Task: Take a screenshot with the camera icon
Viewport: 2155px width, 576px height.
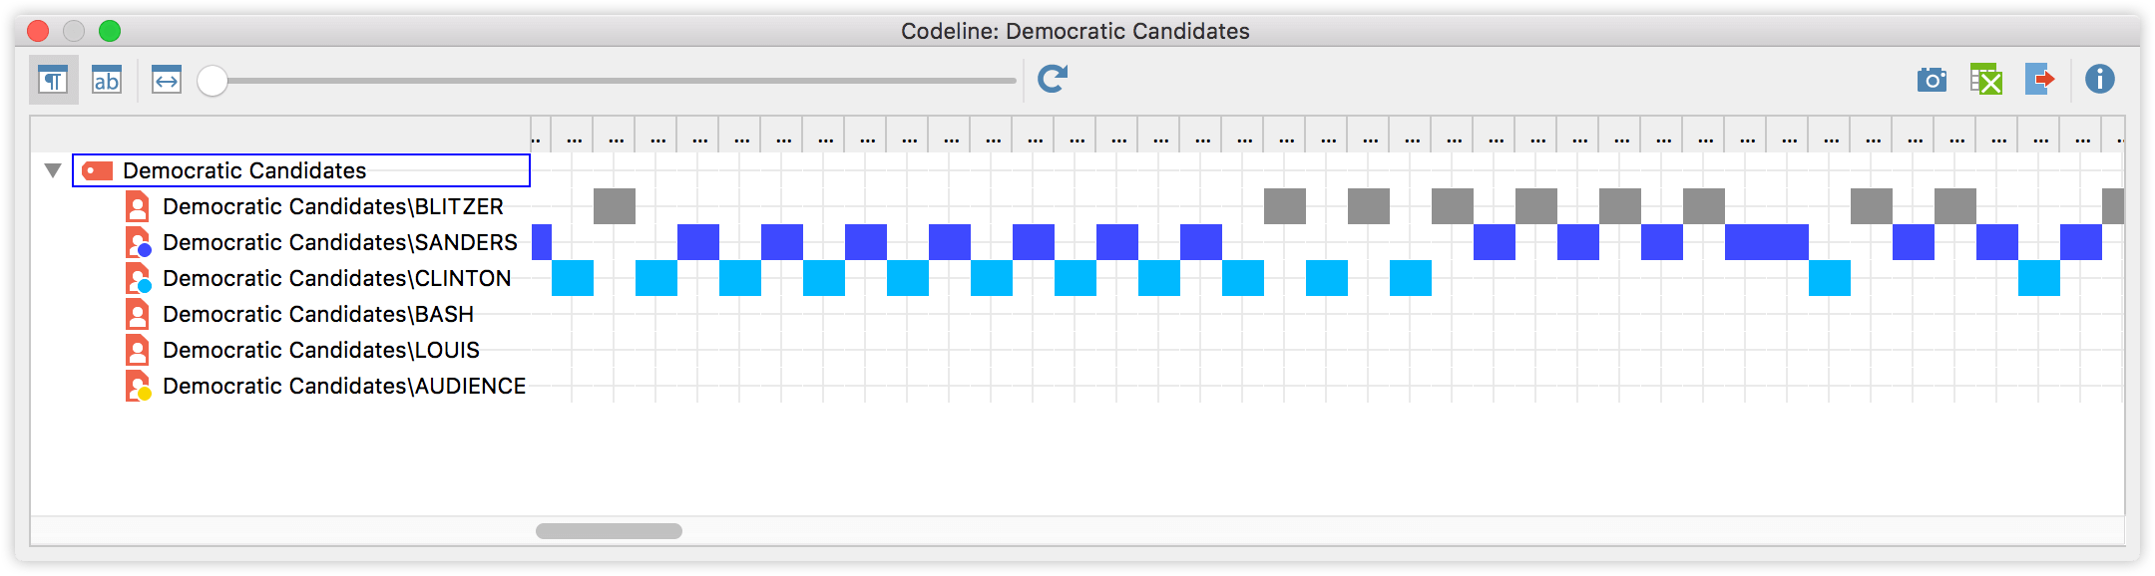Action: pyautogui.click(x=1932, y=80)
